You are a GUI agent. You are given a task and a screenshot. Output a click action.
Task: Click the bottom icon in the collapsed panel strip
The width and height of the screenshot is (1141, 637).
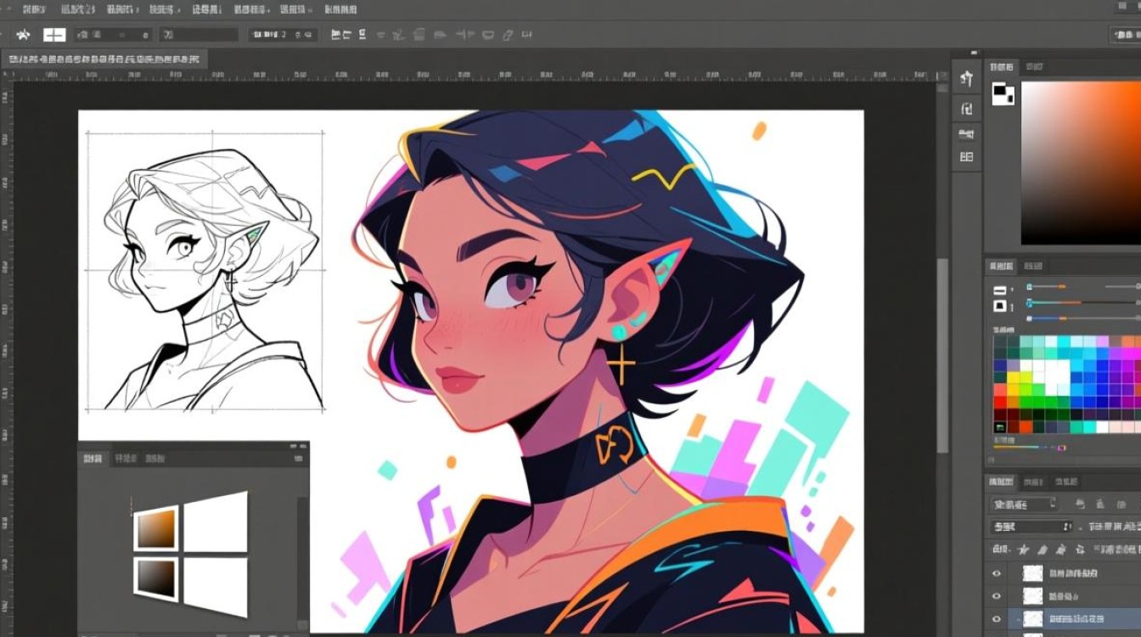[966, 156]
